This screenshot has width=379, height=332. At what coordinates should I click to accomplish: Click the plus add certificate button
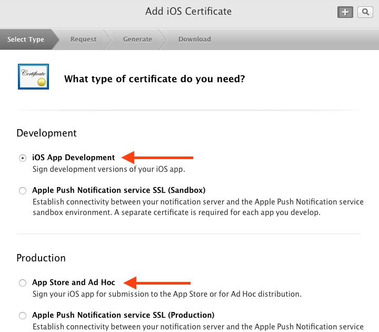tap(345, 12)
